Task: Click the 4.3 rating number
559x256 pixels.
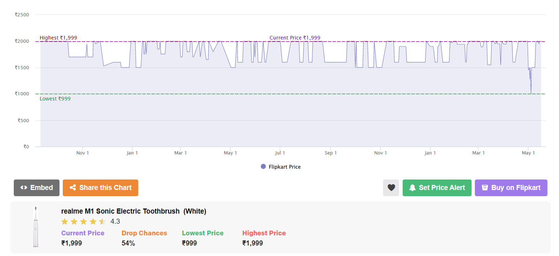Action: pos(115,222)
